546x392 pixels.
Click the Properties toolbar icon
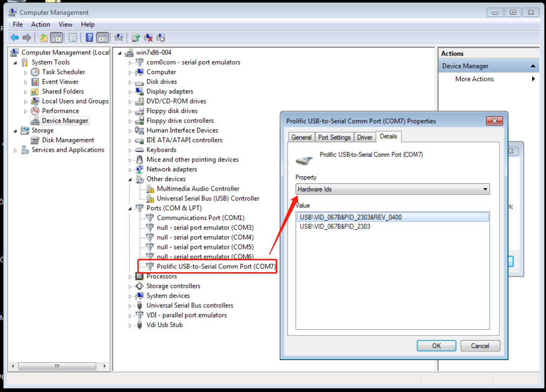click(72, 37)
